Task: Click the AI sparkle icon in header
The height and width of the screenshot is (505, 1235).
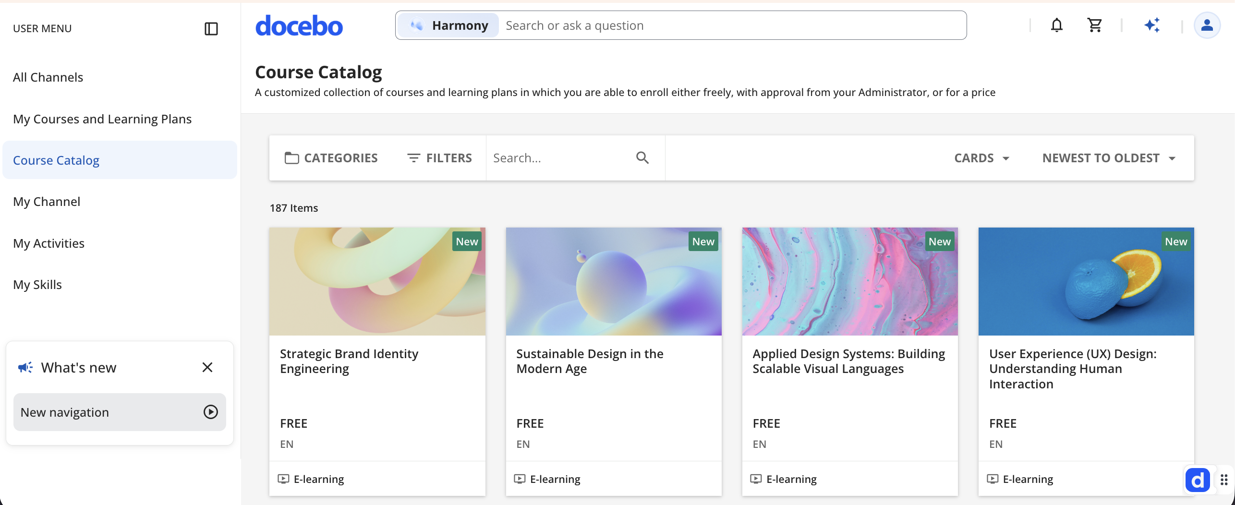Action: [x=1152, y=25]
